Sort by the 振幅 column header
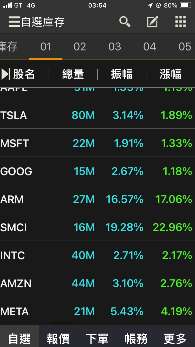The width and height of the screenshot is (195, 347). click(122, 74)
